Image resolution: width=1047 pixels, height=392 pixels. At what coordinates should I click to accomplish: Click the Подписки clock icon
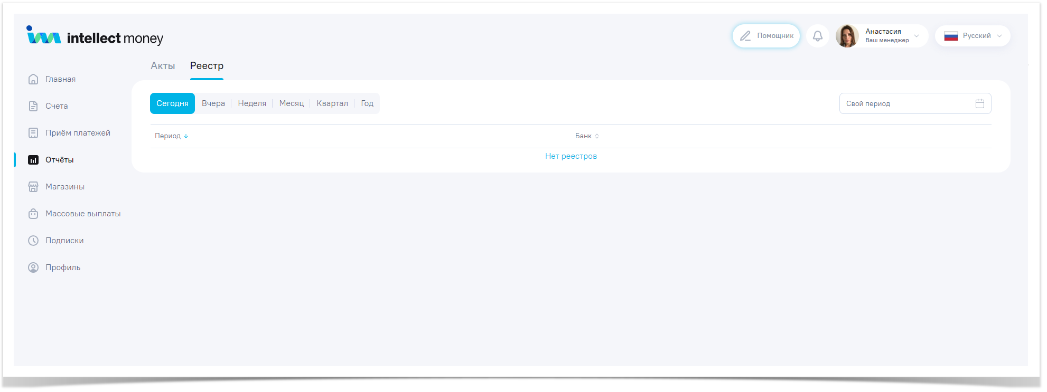(33, 241)
